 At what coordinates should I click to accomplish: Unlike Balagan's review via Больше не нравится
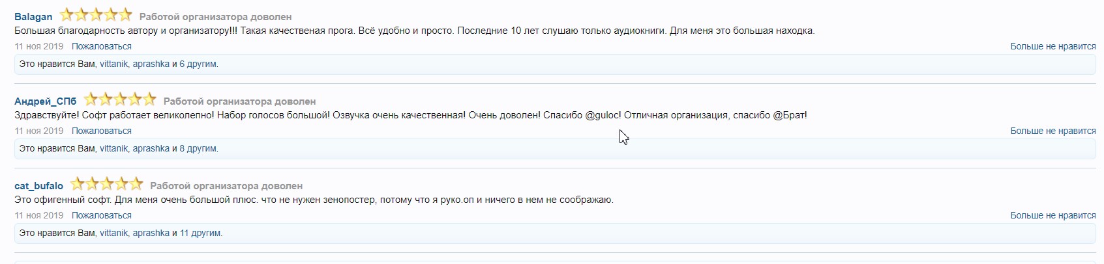1052,46
